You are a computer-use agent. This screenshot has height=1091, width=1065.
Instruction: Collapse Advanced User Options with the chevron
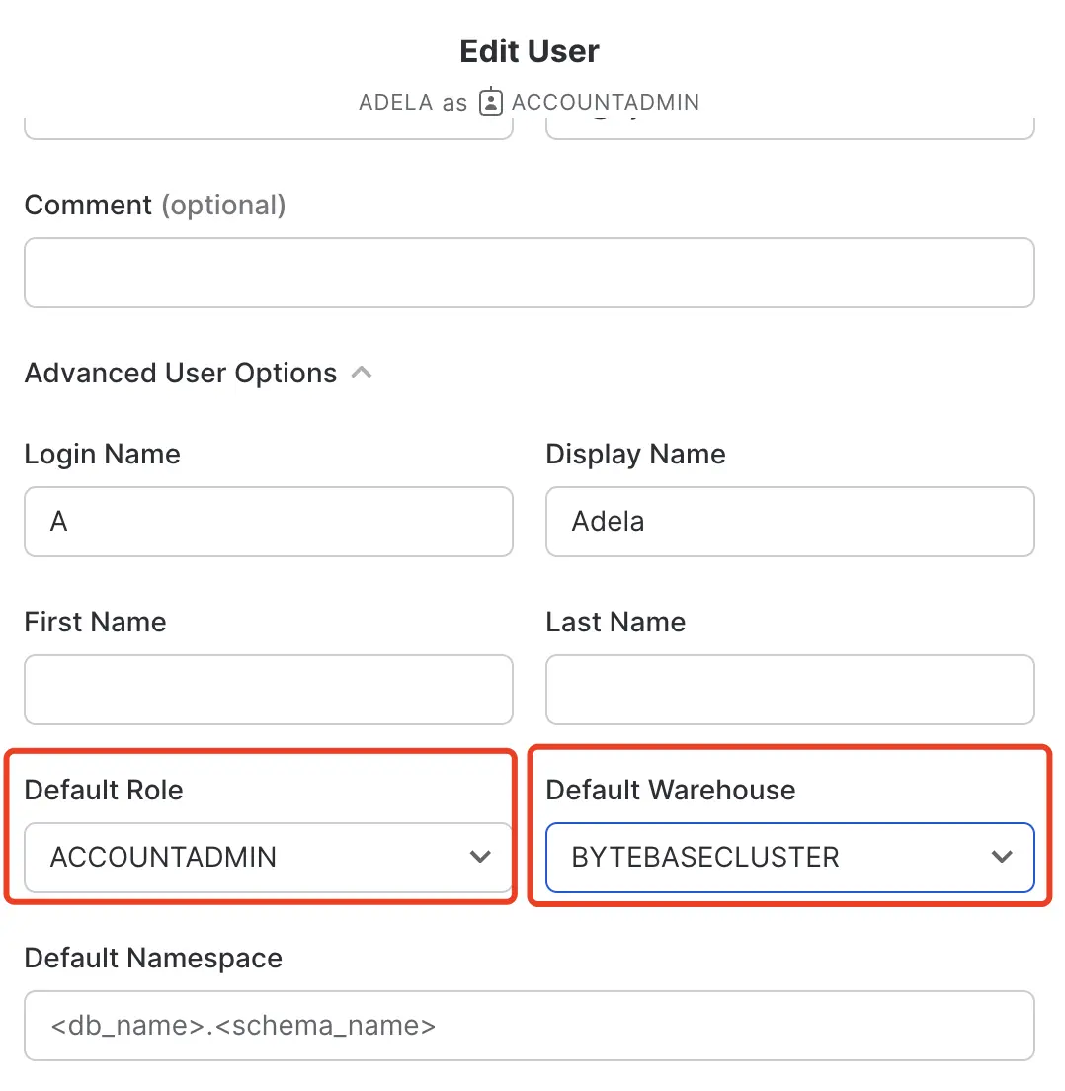coord(361,373)
